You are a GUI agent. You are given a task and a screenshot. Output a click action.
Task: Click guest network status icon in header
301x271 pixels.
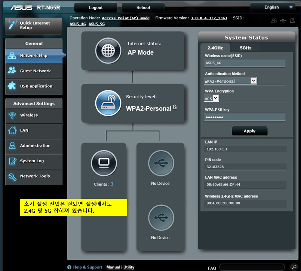pyautogui.click(x=274, y=21)
